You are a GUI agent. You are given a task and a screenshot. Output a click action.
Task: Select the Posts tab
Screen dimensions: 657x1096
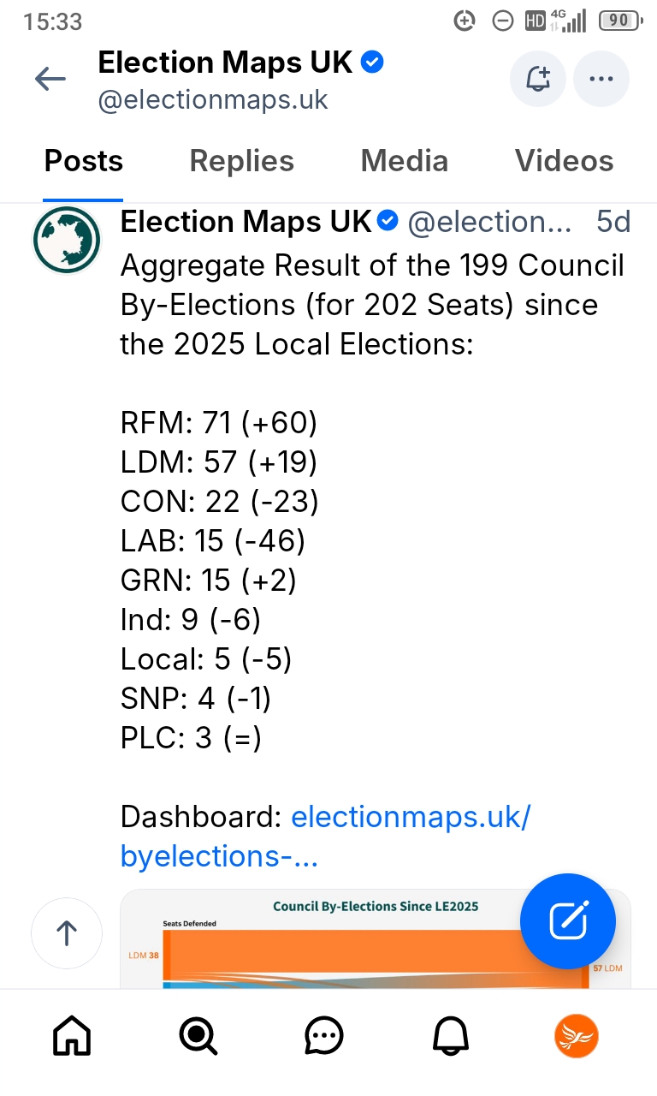tap(84, 161)
